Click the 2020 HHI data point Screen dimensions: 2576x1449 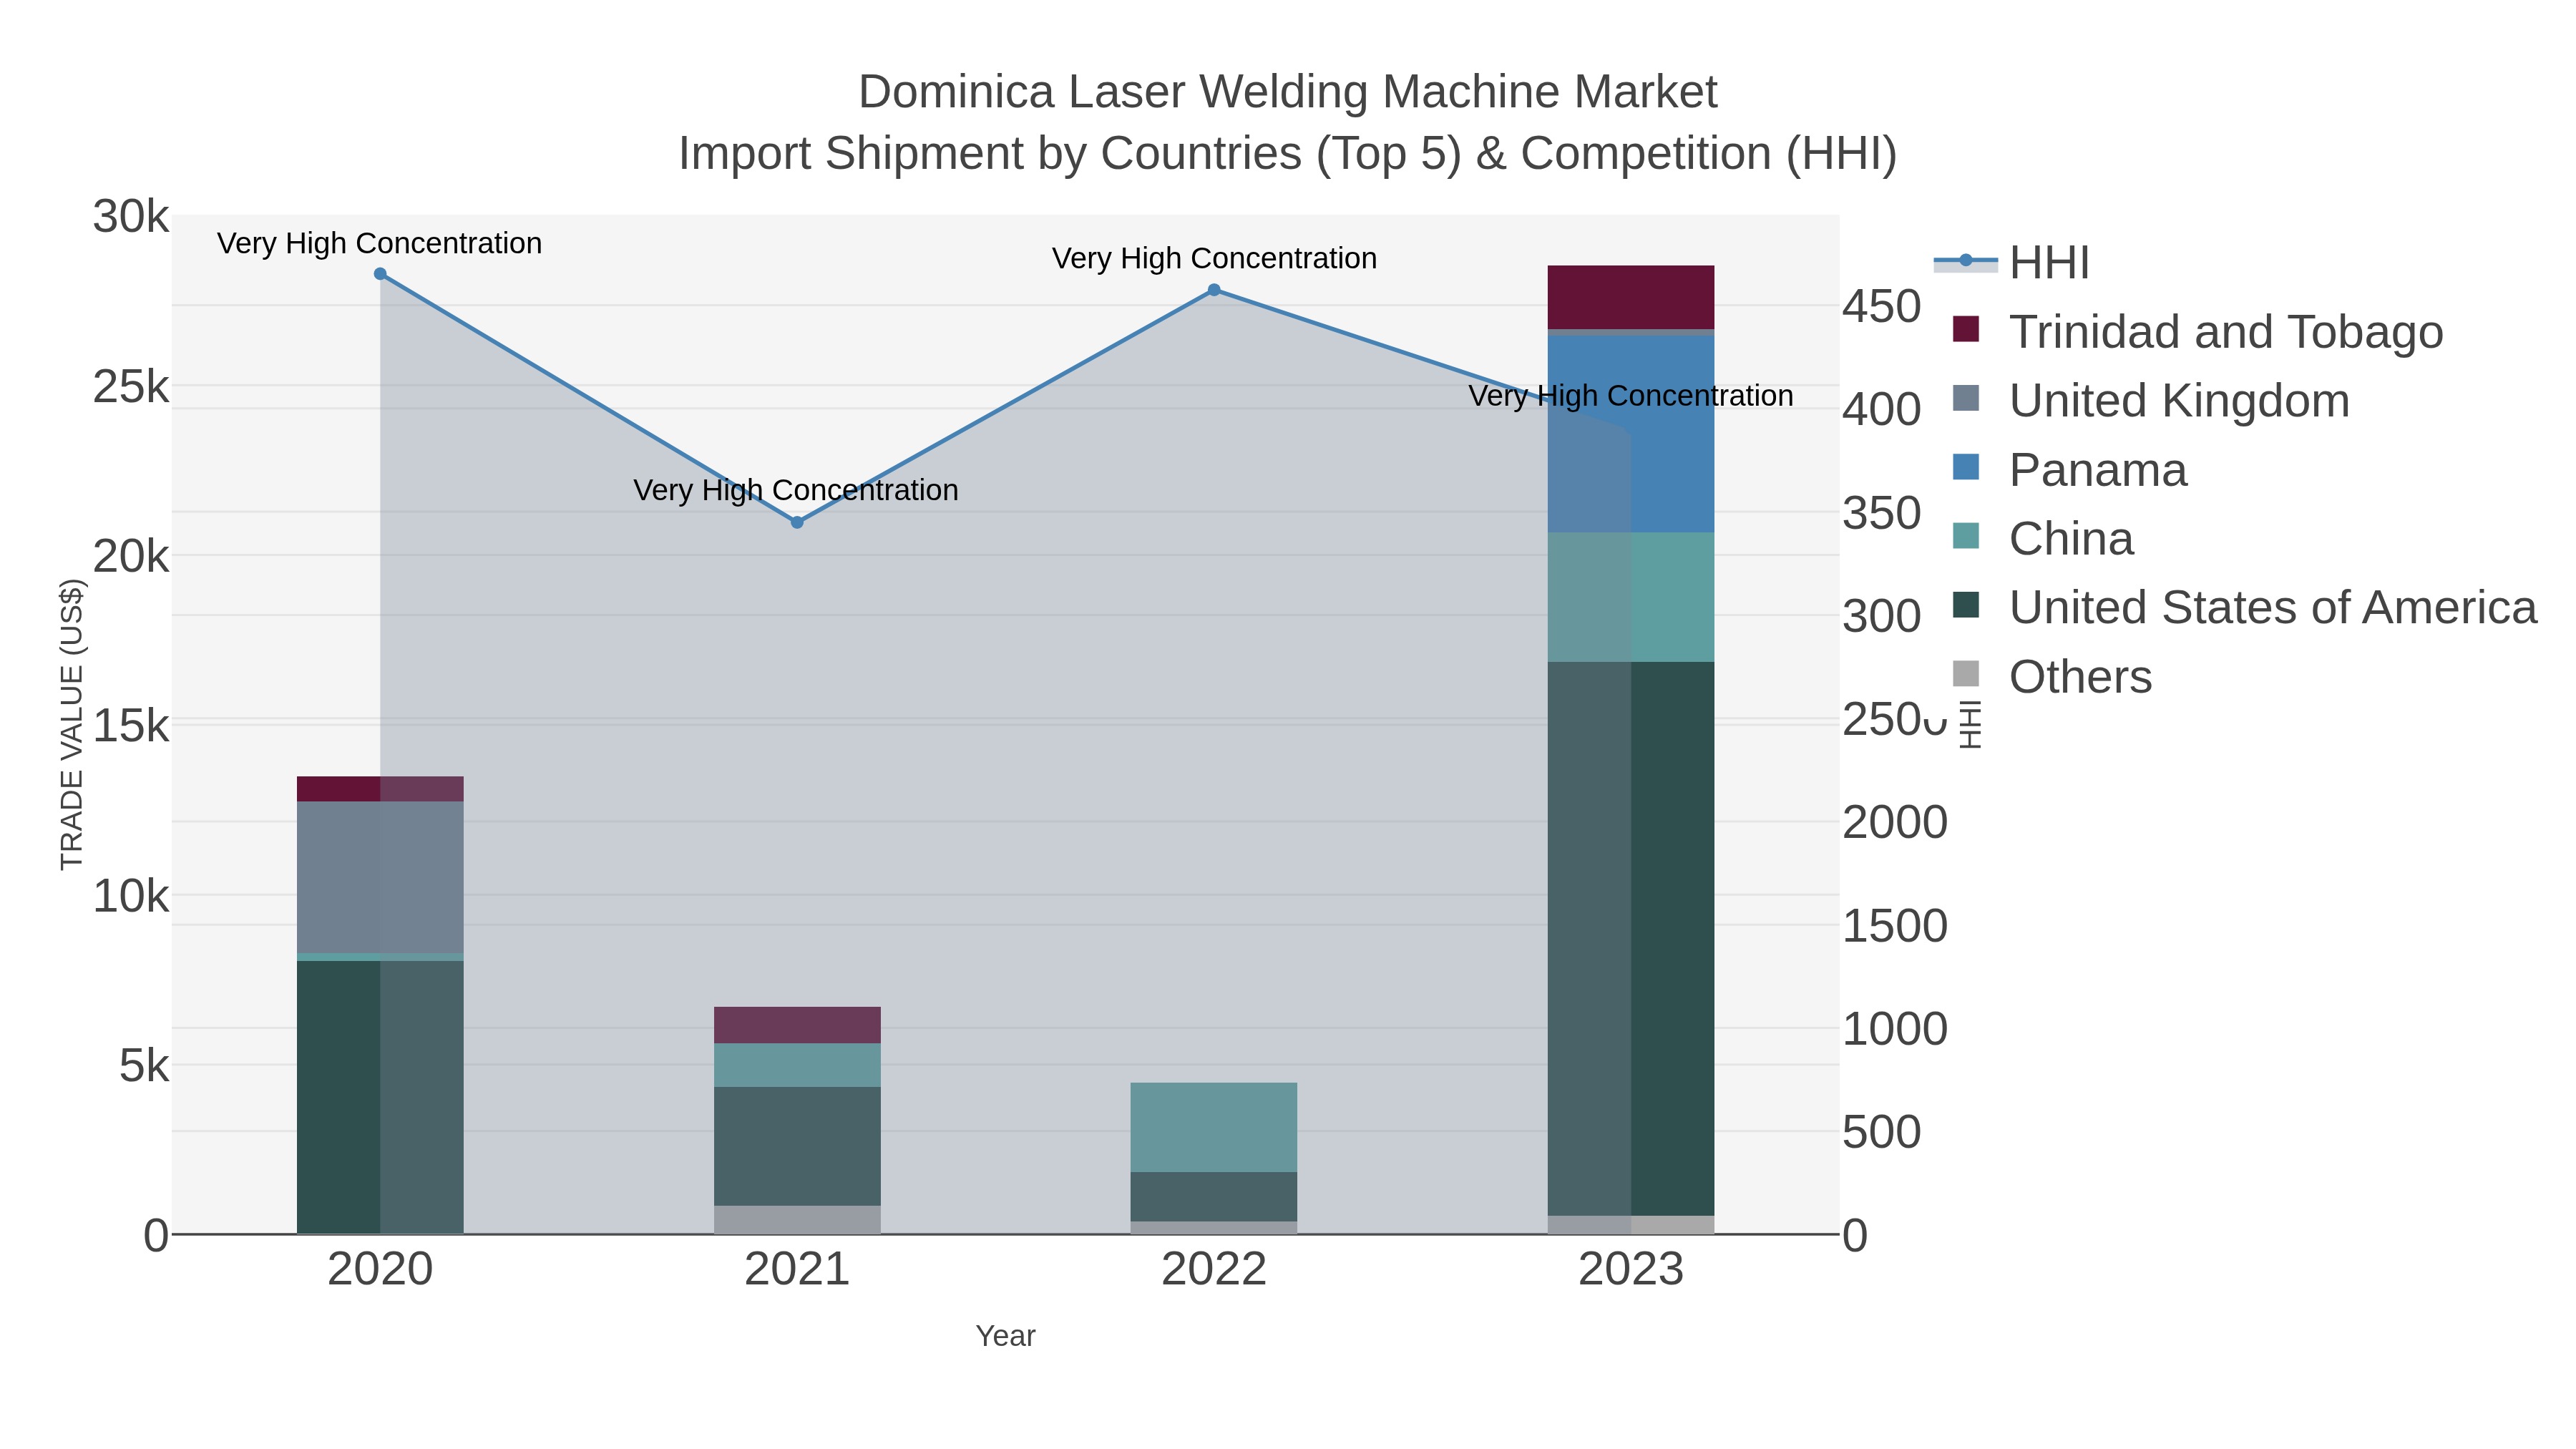[380, 274]
